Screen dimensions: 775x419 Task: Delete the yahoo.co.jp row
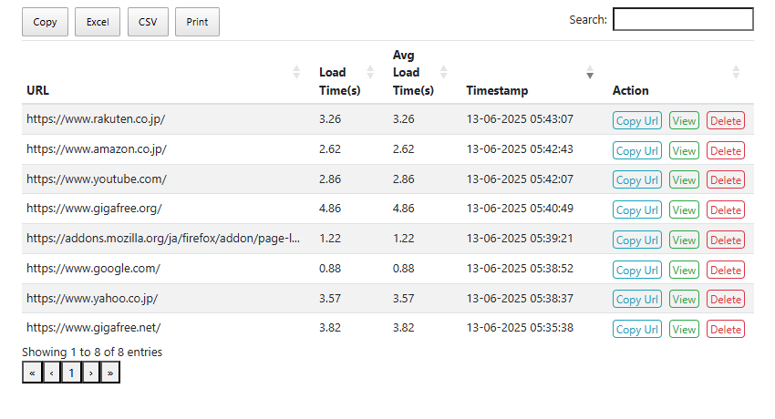726,300
